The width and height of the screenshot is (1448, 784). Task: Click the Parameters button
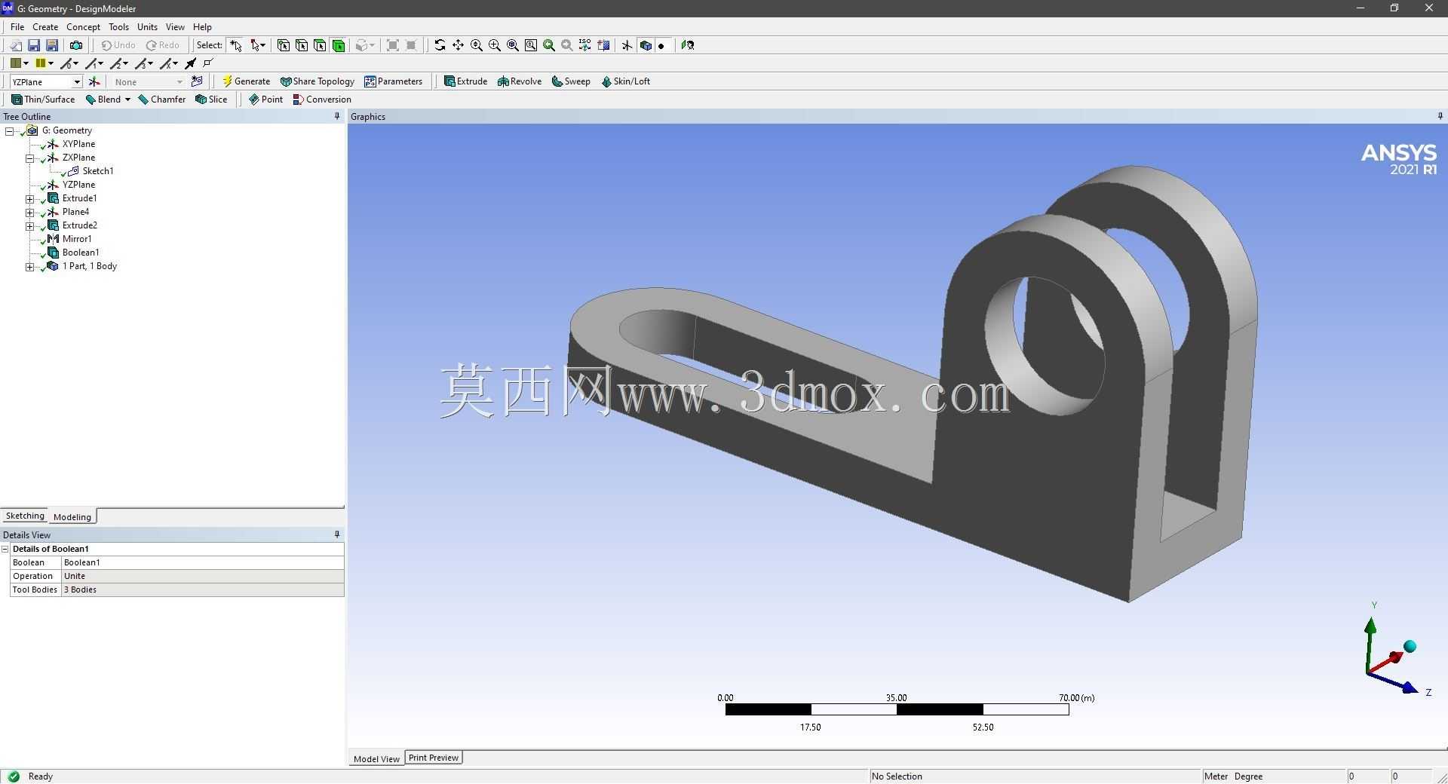(393, 81)
